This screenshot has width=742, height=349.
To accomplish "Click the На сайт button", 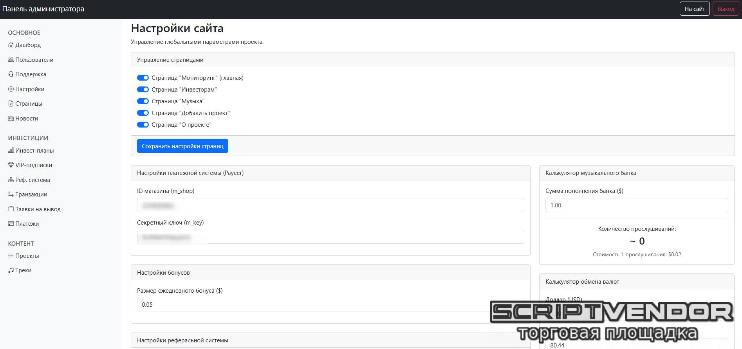I will click(x=695, y=9).
